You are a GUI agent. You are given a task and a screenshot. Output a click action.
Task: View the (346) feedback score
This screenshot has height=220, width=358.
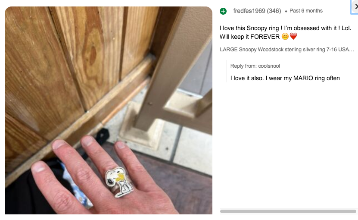pyautogui.click(x=274, y=11)
